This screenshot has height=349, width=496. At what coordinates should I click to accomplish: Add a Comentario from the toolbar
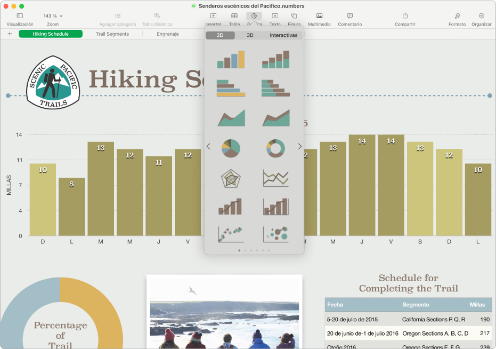[x=349, y=17]
